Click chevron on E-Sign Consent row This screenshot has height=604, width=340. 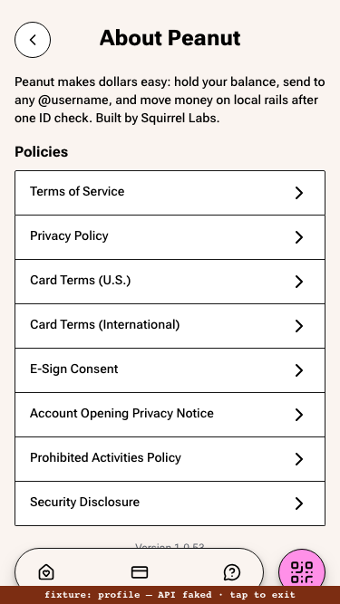point(299,370)
